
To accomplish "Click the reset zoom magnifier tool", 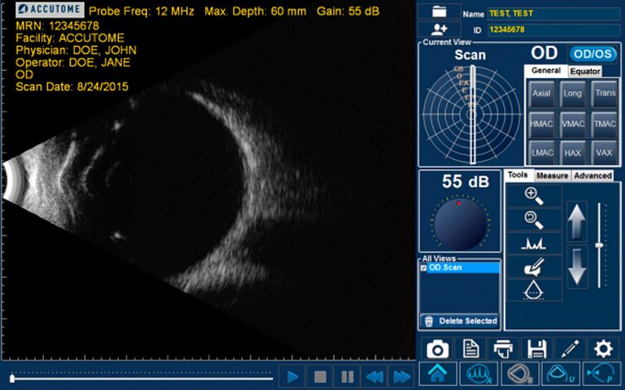I will point(534,219).
